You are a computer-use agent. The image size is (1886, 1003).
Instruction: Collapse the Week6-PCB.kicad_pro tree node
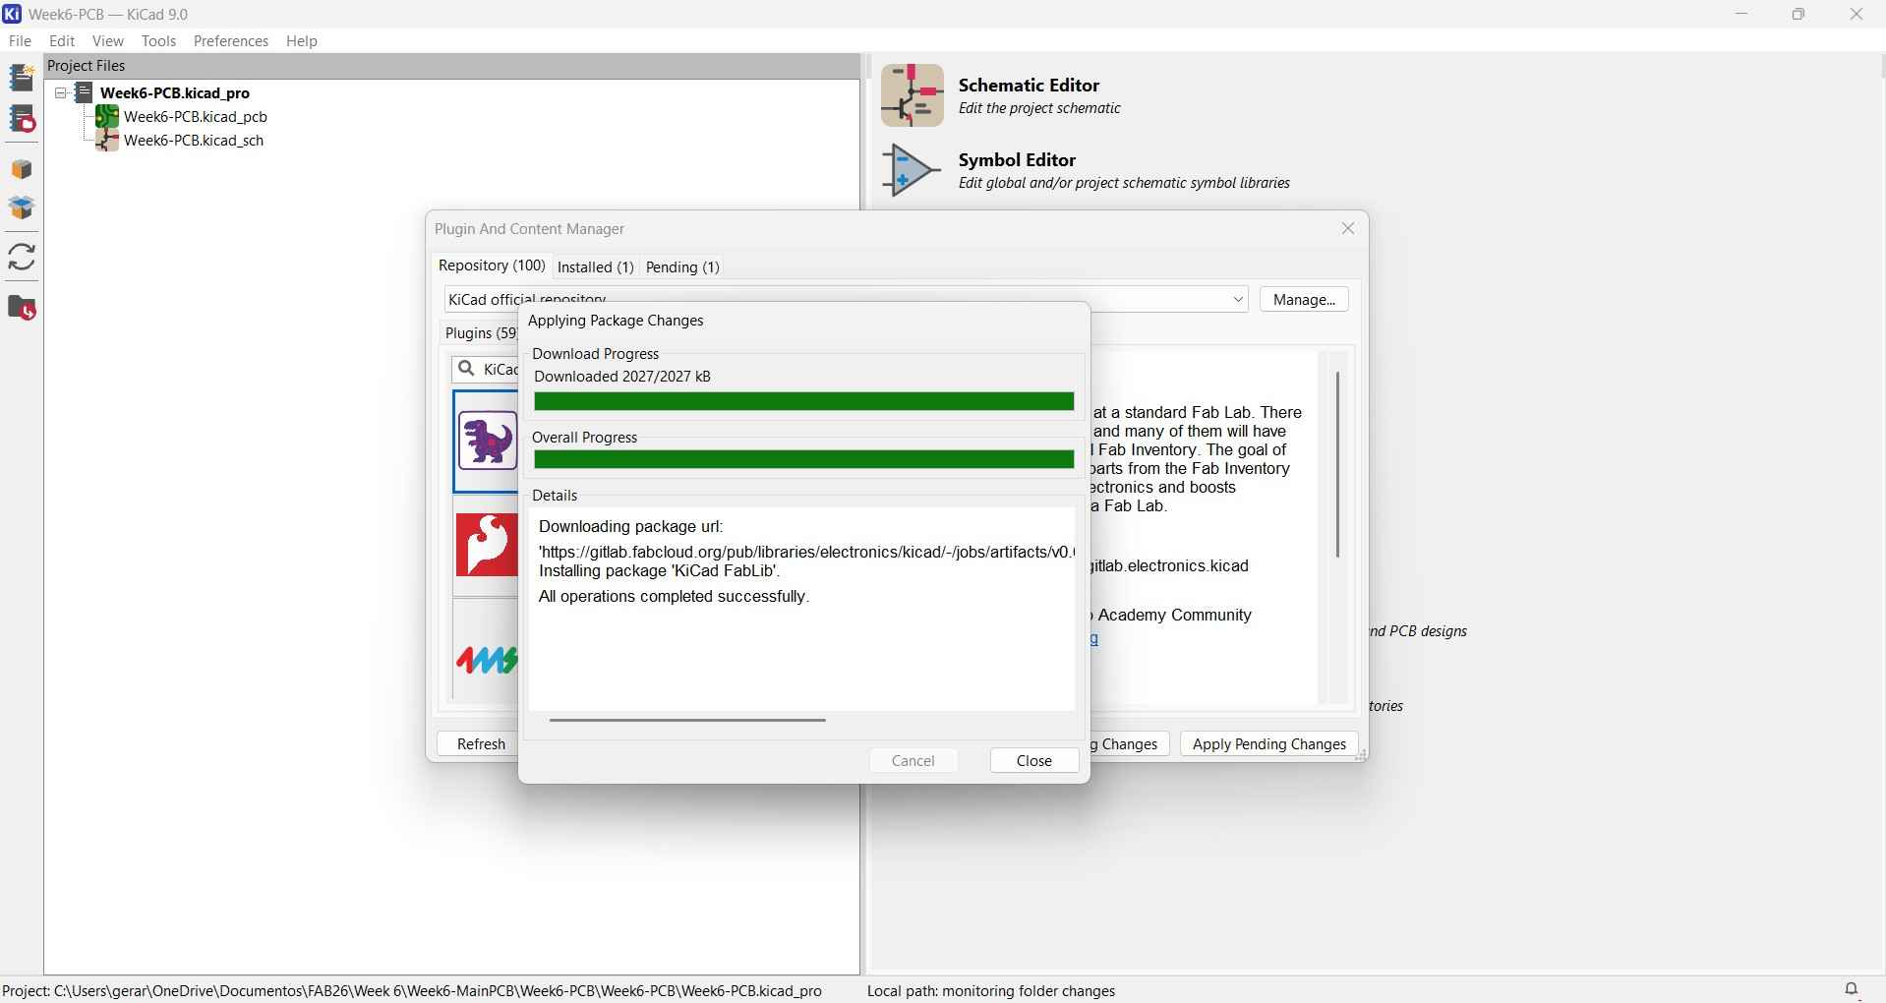[61, 92]
